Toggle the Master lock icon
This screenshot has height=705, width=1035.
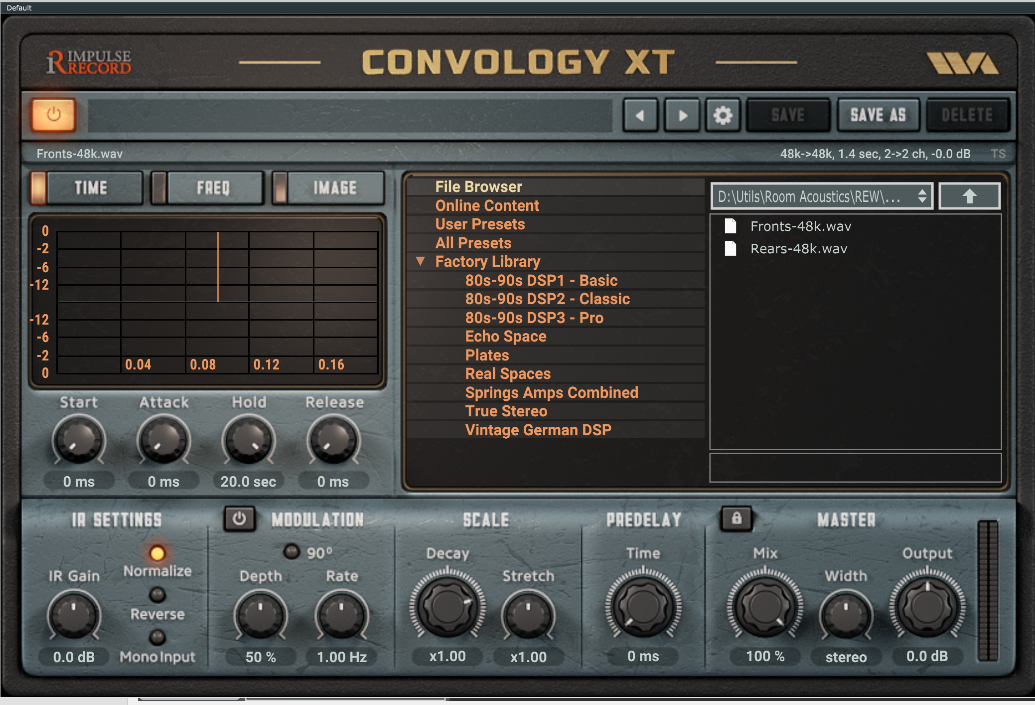click(737, 519)
